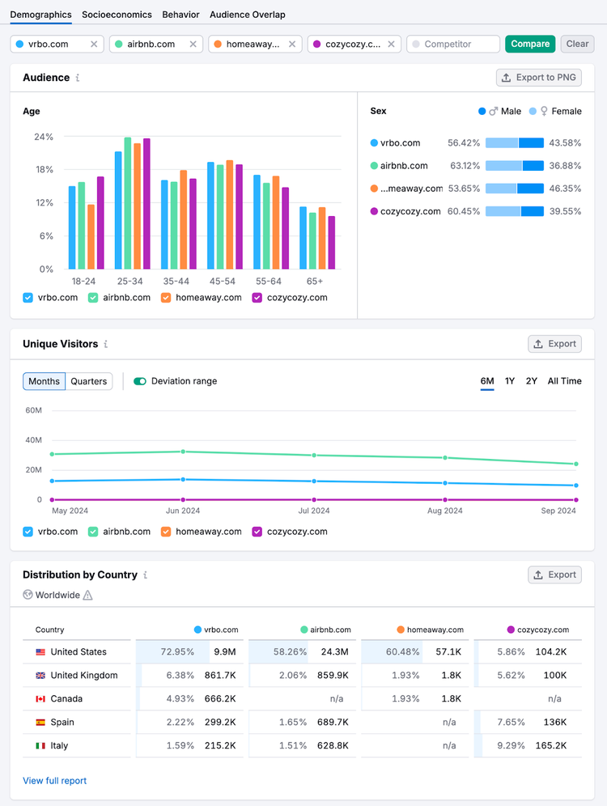Click the globe icon next to Worldwide
The height and width of the screenshot is (806, 607).
point(28,595)
